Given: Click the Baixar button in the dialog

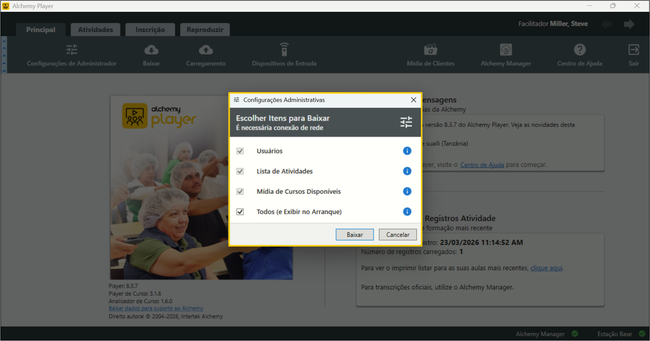Looking at the screenshot, I should tap(355, 235).
